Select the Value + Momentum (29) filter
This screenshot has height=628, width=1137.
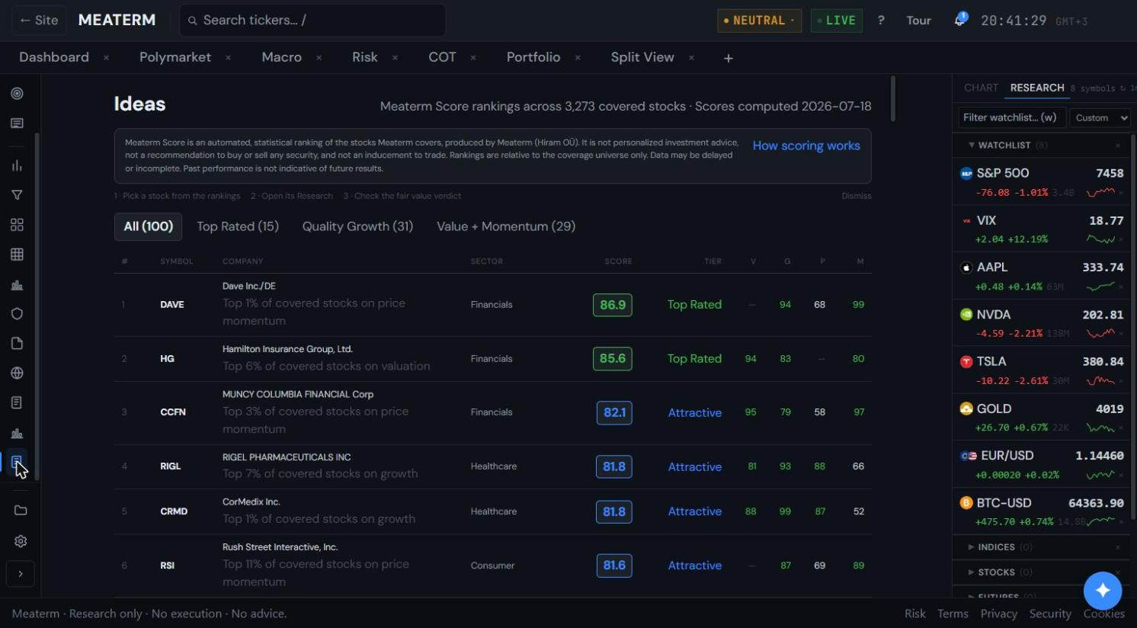click(506, 226)
